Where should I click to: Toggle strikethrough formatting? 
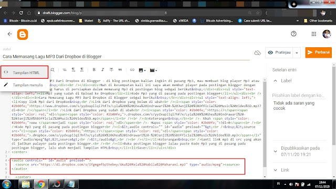(111, 70)
